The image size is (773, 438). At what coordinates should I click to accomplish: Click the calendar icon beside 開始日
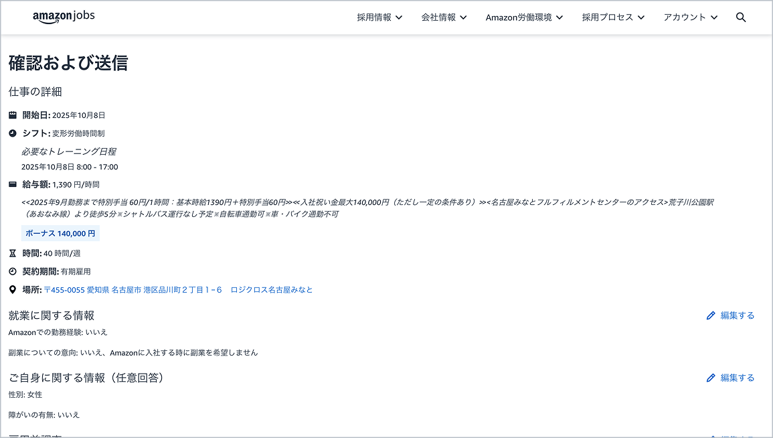click(13, 115)
